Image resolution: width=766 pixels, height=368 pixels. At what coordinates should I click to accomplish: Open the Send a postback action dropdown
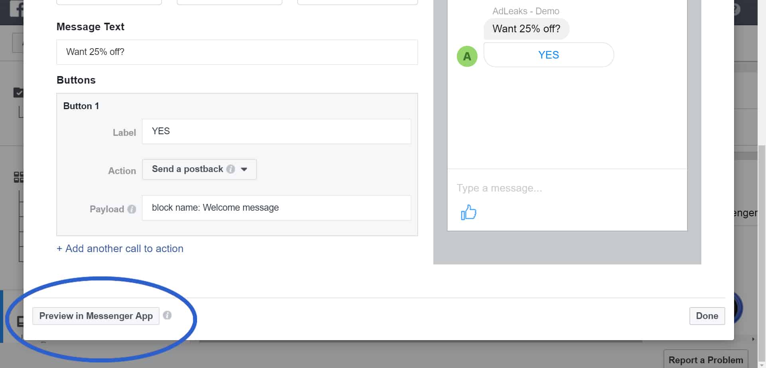click(199, 170)
